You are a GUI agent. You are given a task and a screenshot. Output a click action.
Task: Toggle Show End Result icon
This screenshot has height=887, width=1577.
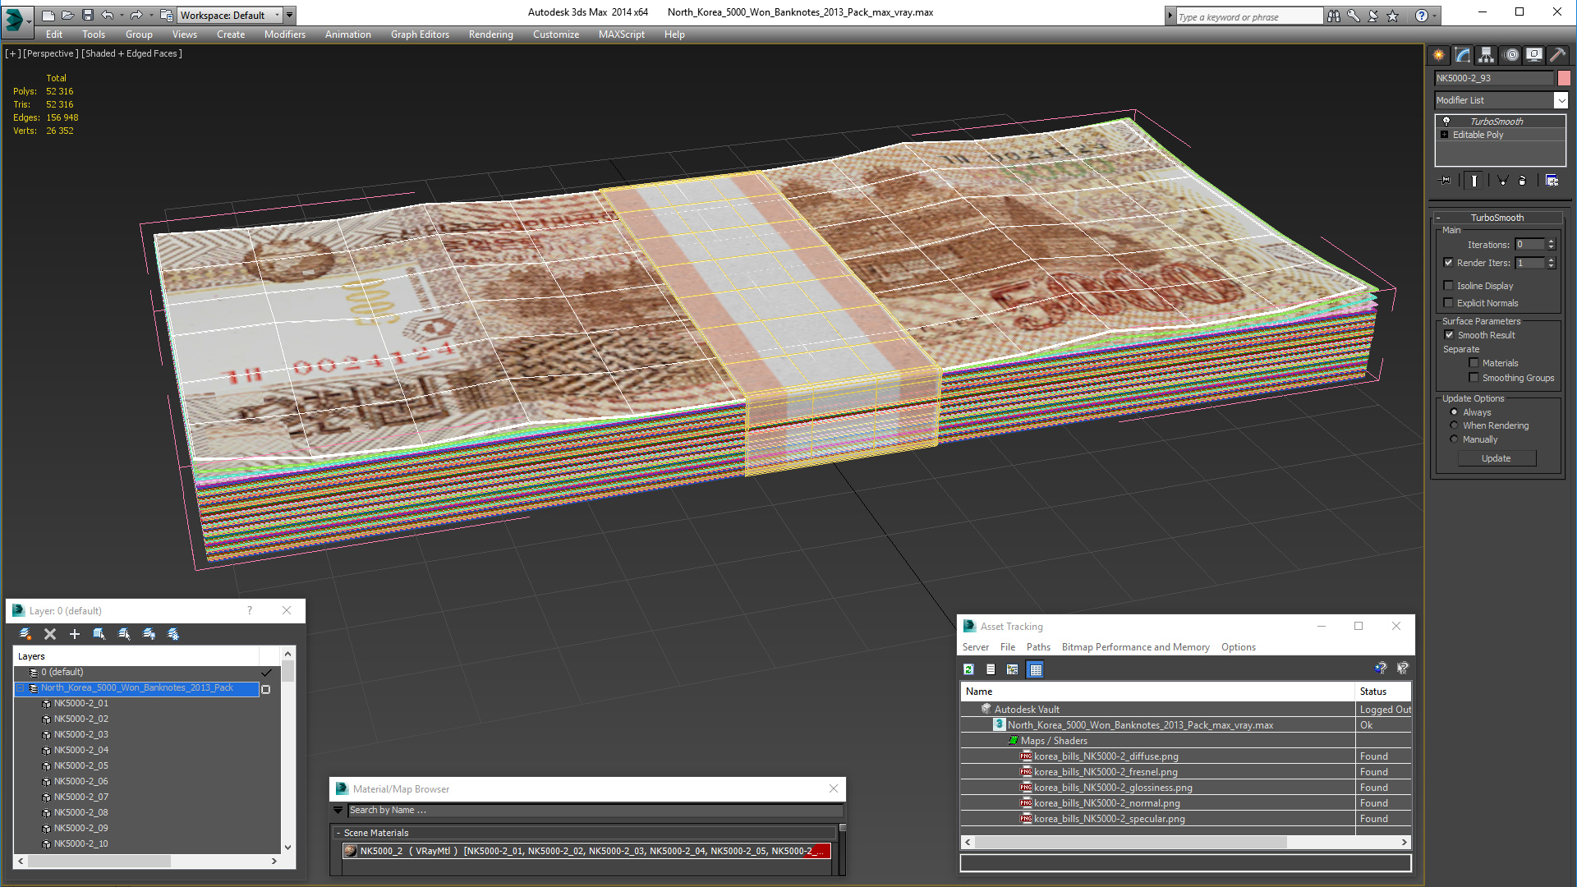[1474, 181]
